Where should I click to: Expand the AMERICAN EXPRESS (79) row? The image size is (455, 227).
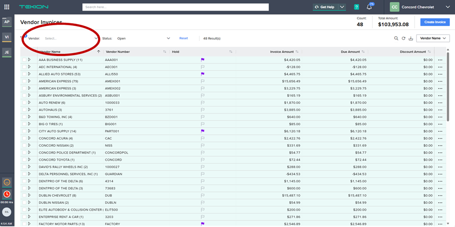29,81
